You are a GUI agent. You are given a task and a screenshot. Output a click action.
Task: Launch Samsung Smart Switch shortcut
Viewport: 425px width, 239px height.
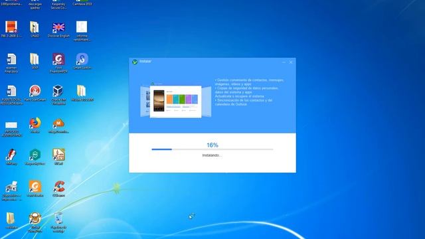82,59
